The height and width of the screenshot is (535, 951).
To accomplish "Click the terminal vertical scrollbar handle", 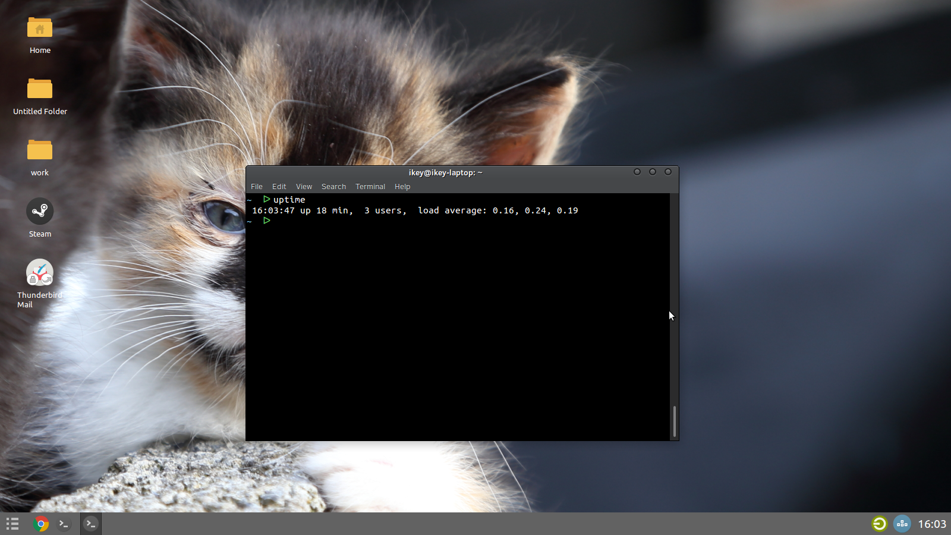I will [x=674, y=421].
